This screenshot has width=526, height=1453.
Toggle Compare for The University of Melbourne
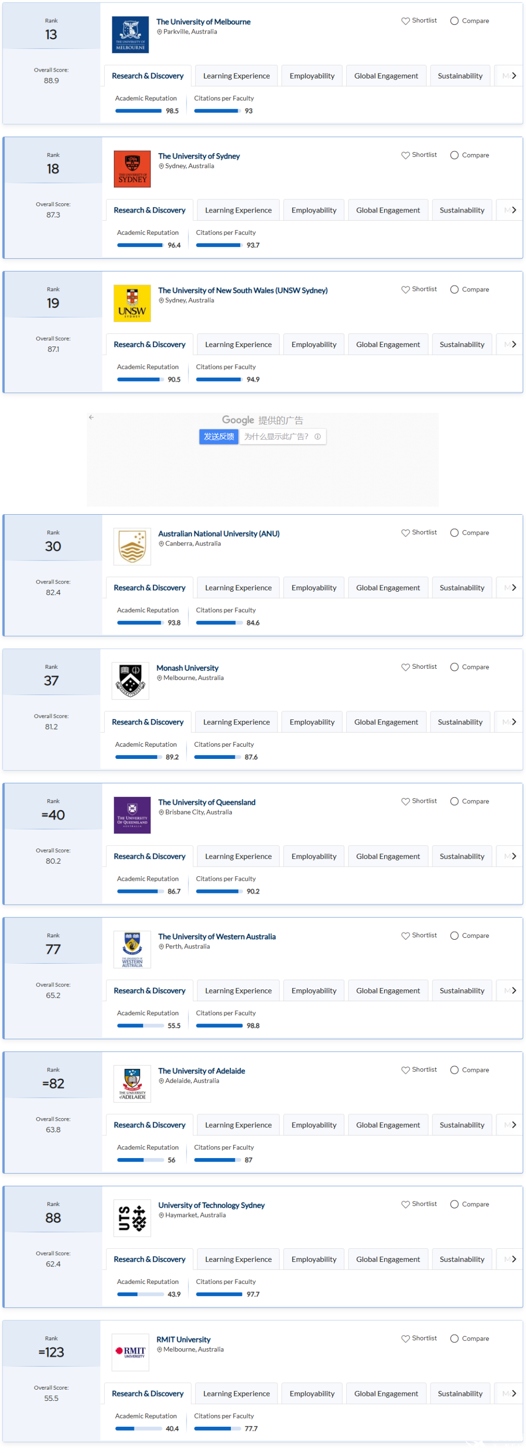454,21
